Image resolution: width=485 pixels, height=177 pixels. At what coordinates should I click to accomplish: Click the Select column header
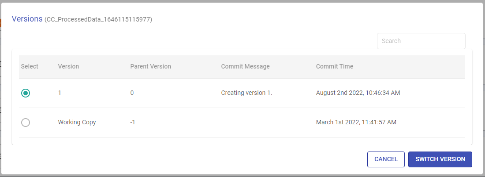coord(30,67)
